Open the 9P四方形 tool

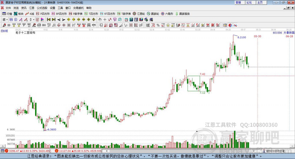[x=59, y=14]
